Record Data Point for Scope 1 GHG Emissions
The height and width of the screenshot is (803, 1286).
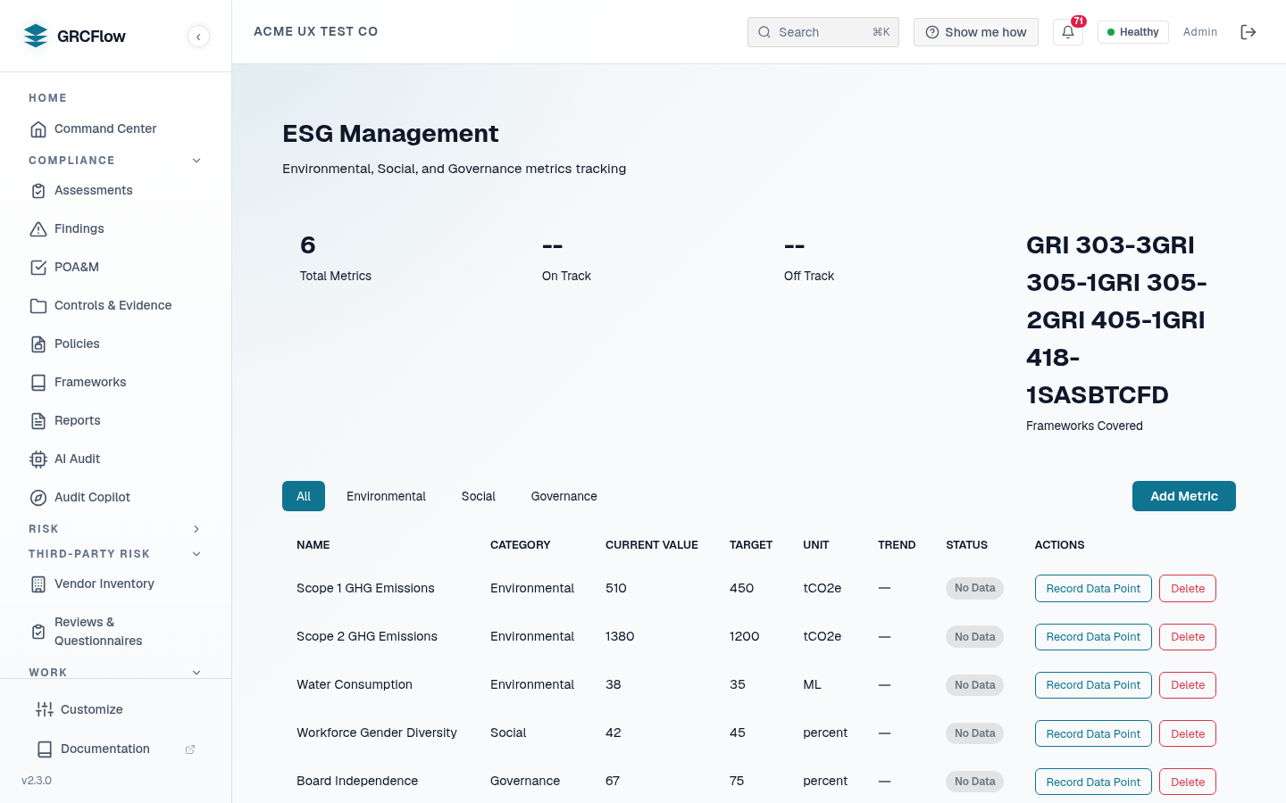tap(1093, 589)
